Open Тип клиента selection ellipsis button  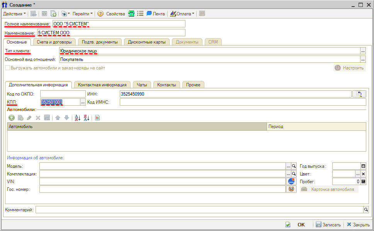point(363,51)
